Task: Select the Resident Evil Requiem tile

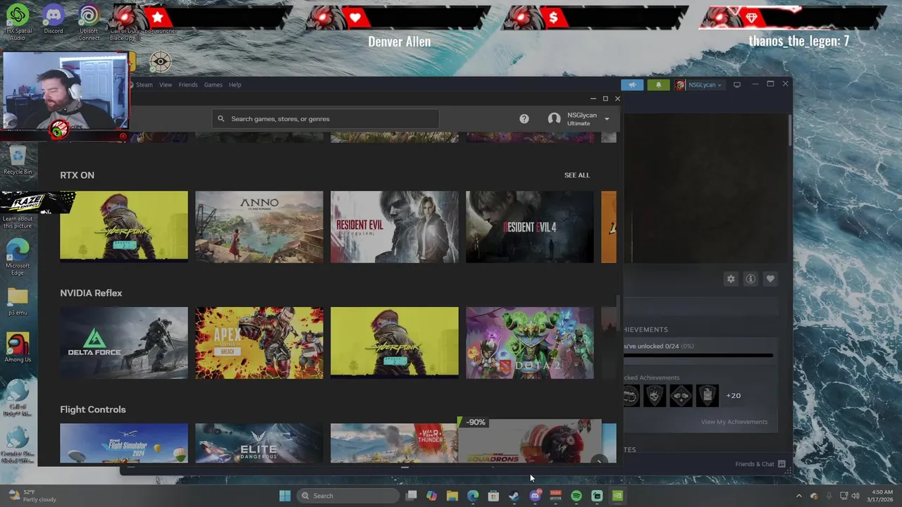Action: pos(395,227)
